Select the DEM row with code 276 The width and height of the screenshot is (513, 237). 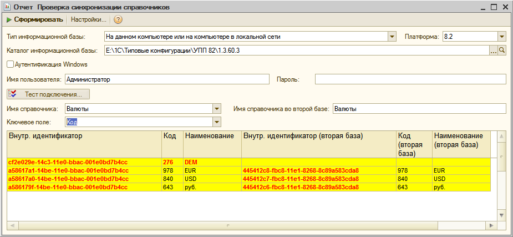click(x=248, y=162)
